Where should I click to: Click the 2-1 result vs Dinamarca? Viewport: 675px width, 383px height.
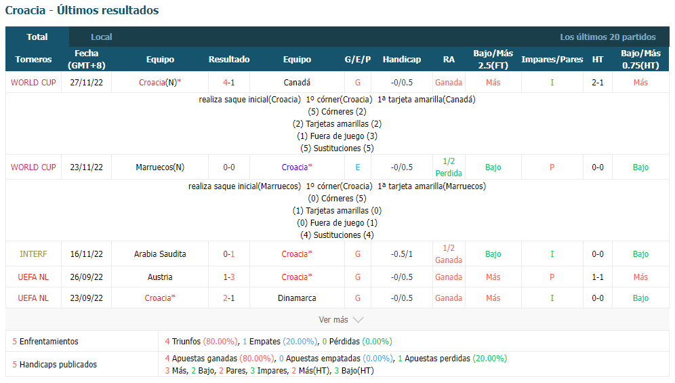(229, 298)
